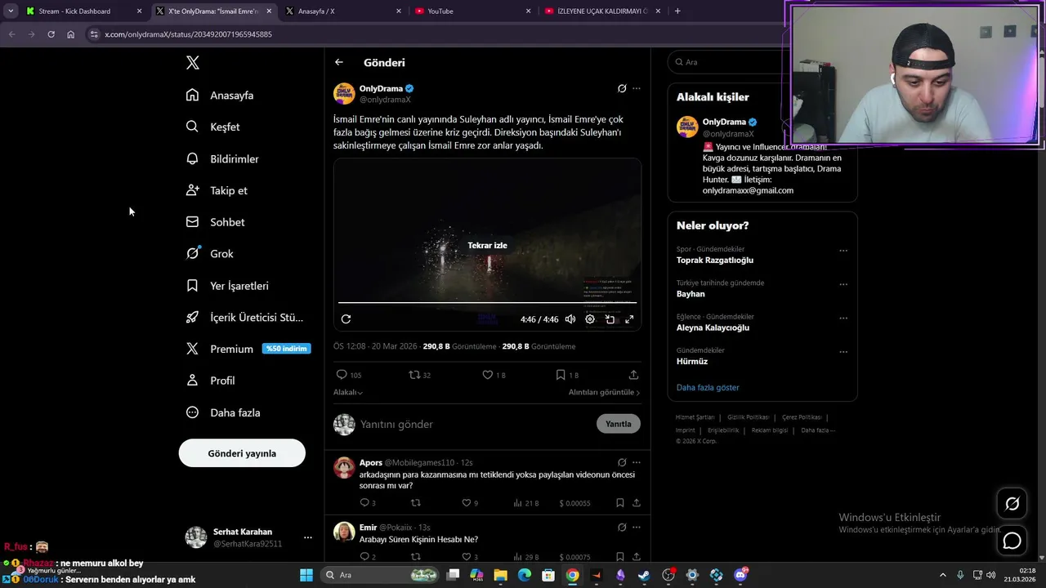Bookmark the Apors reply

coord(620,503)
